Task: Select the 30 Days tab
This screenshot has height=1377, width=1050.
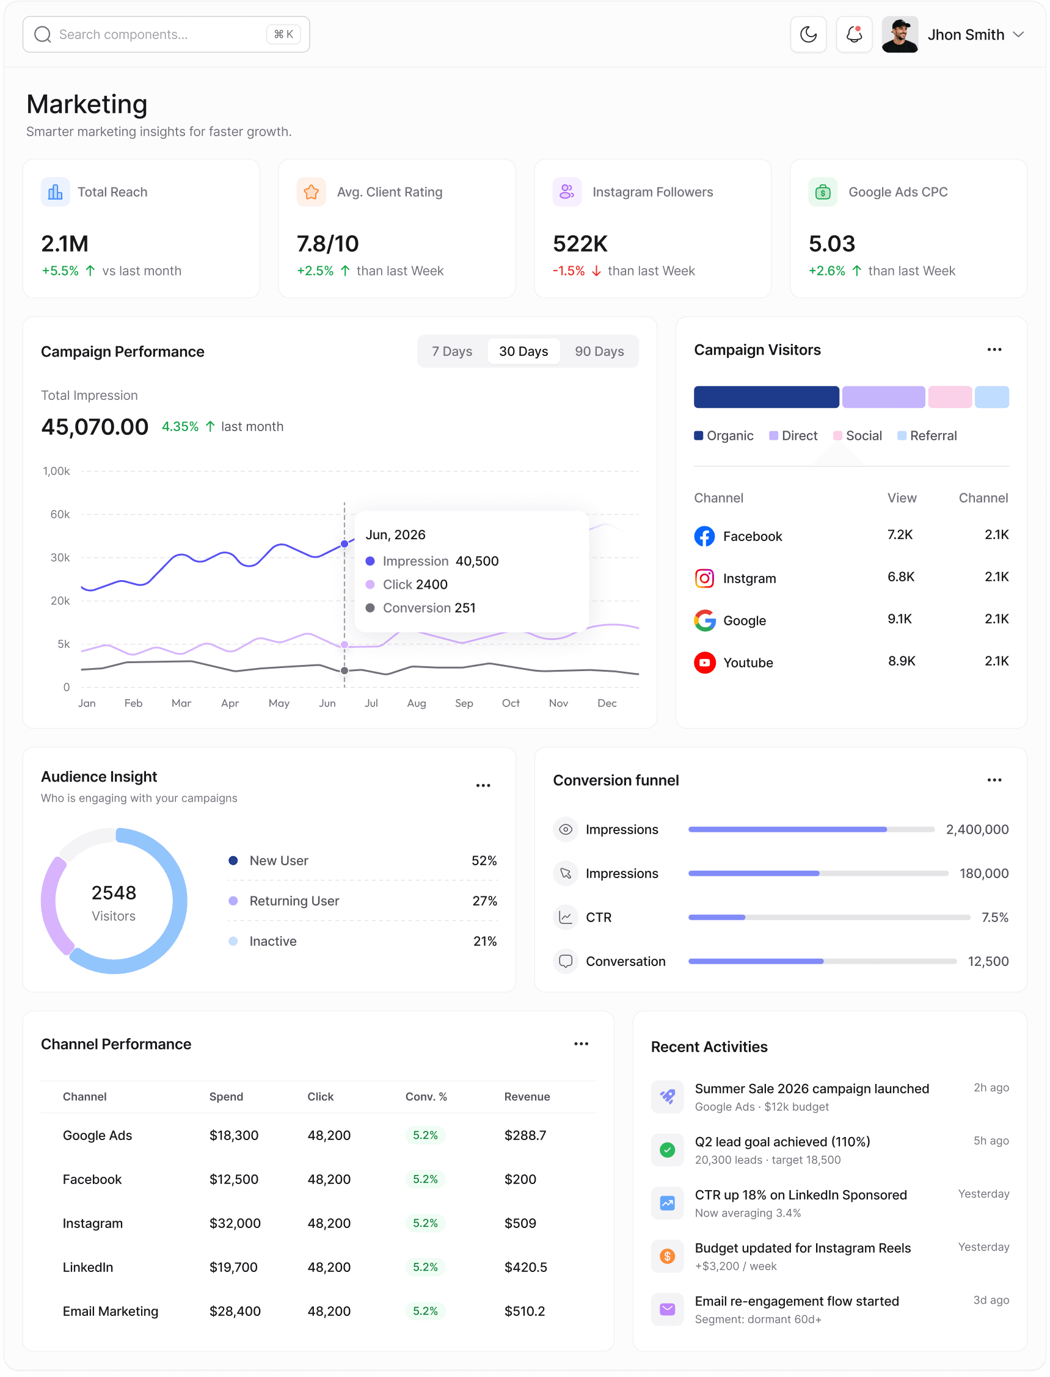Action: [523, 351]
